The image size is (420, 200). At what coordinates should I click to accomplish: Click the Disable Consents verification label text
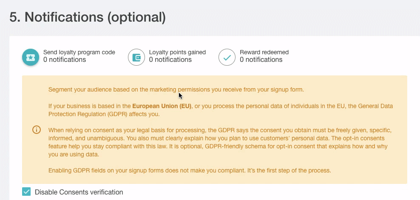pyautogui.click(x=79, y=192)
